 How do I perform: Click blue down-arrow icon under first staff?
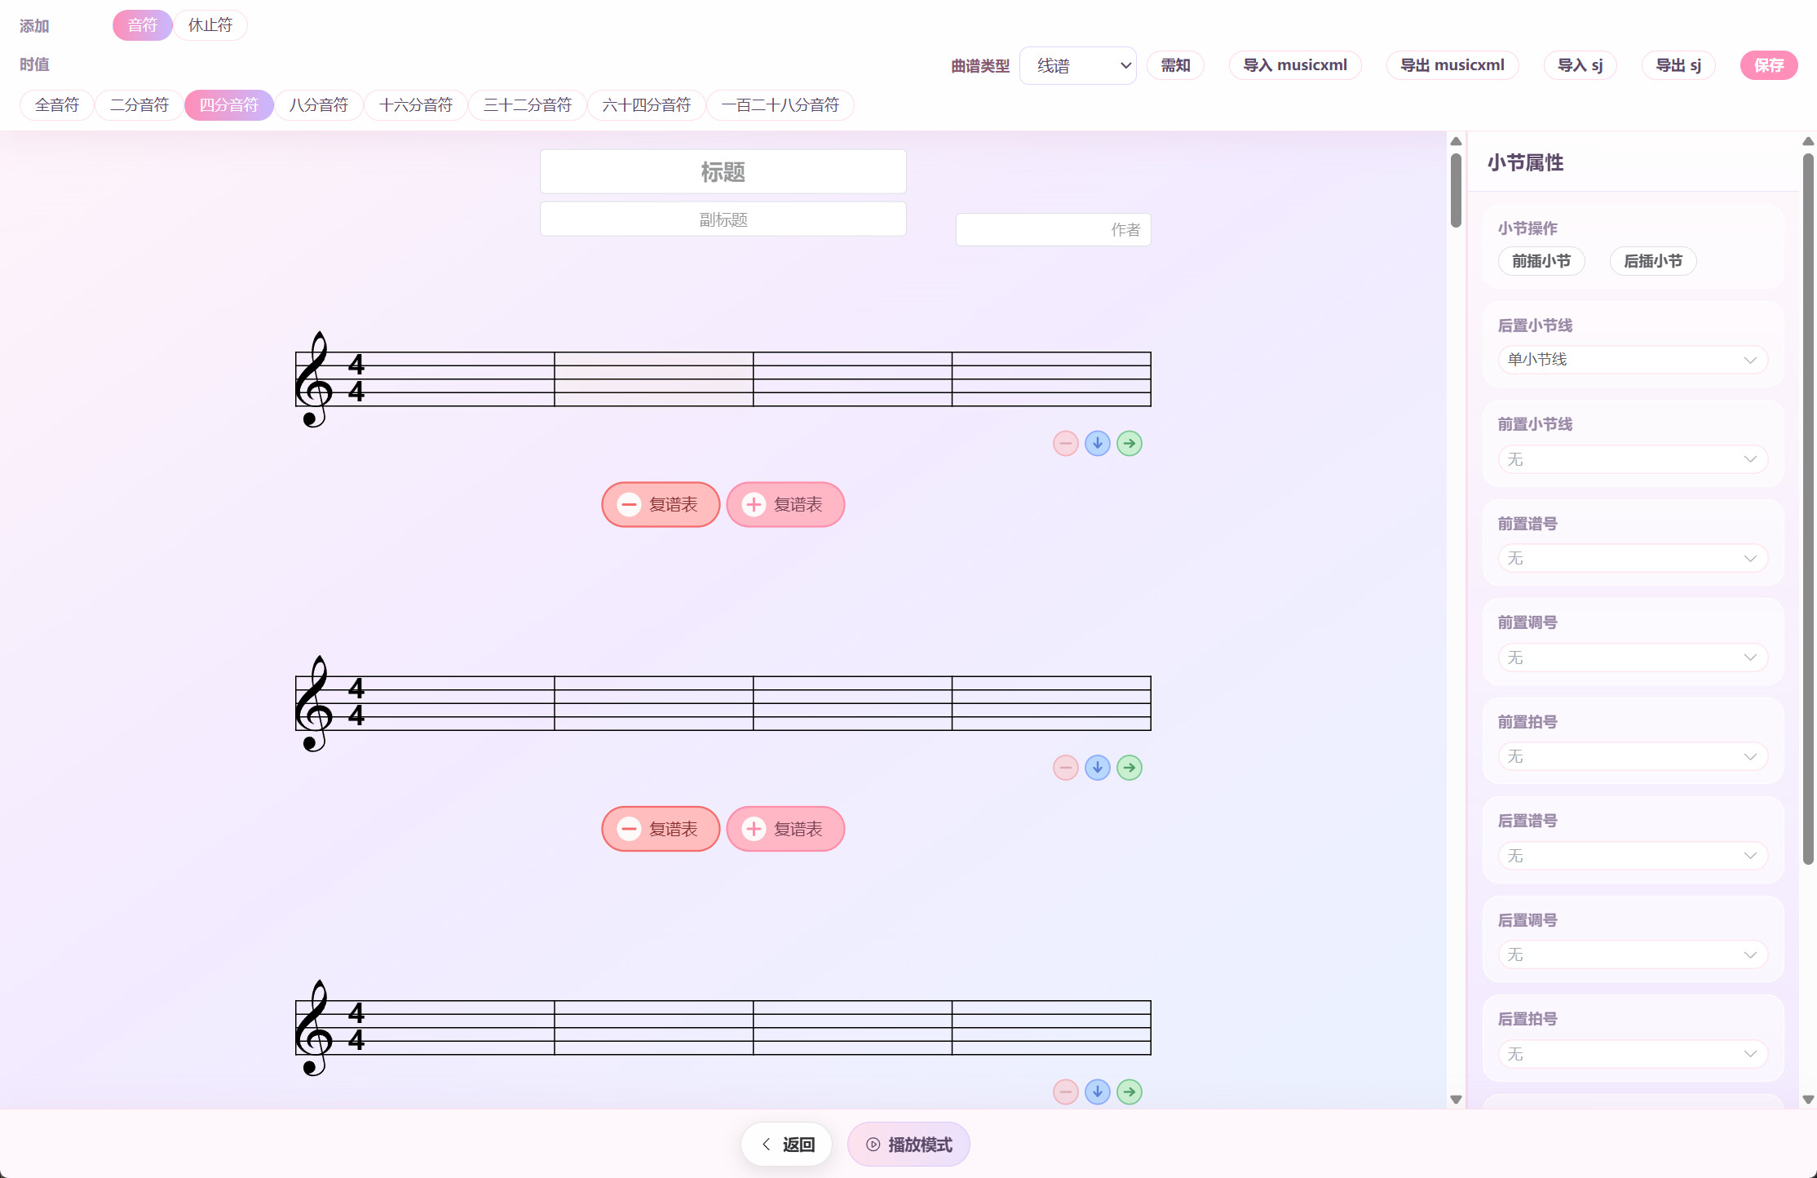point(1097,444)
